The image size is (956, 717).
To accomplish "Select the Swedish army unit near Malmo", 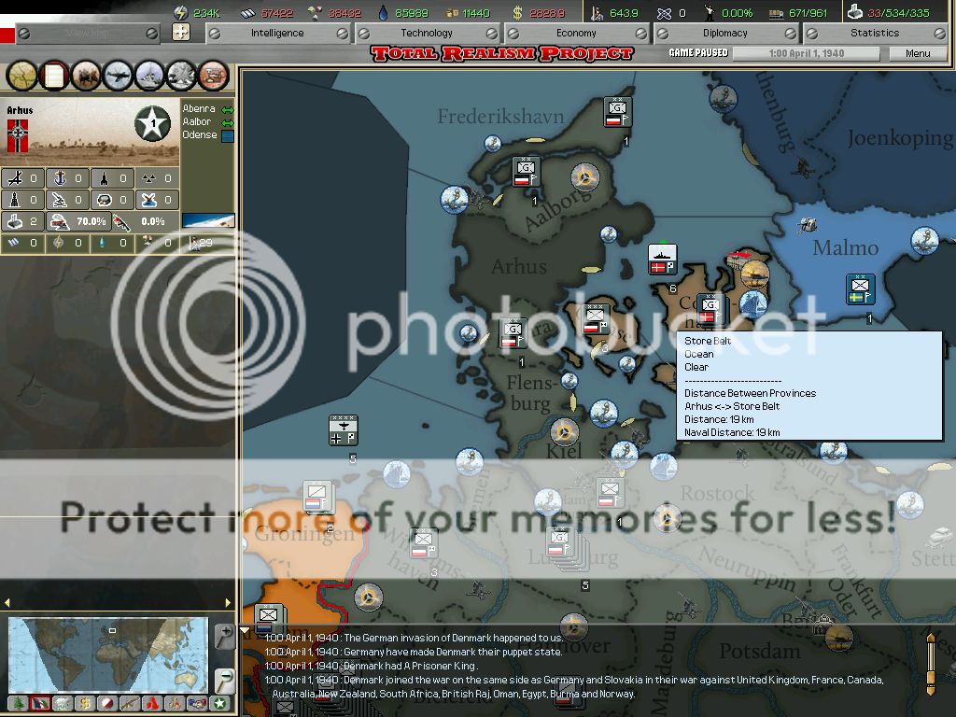I will coord(860,289).
